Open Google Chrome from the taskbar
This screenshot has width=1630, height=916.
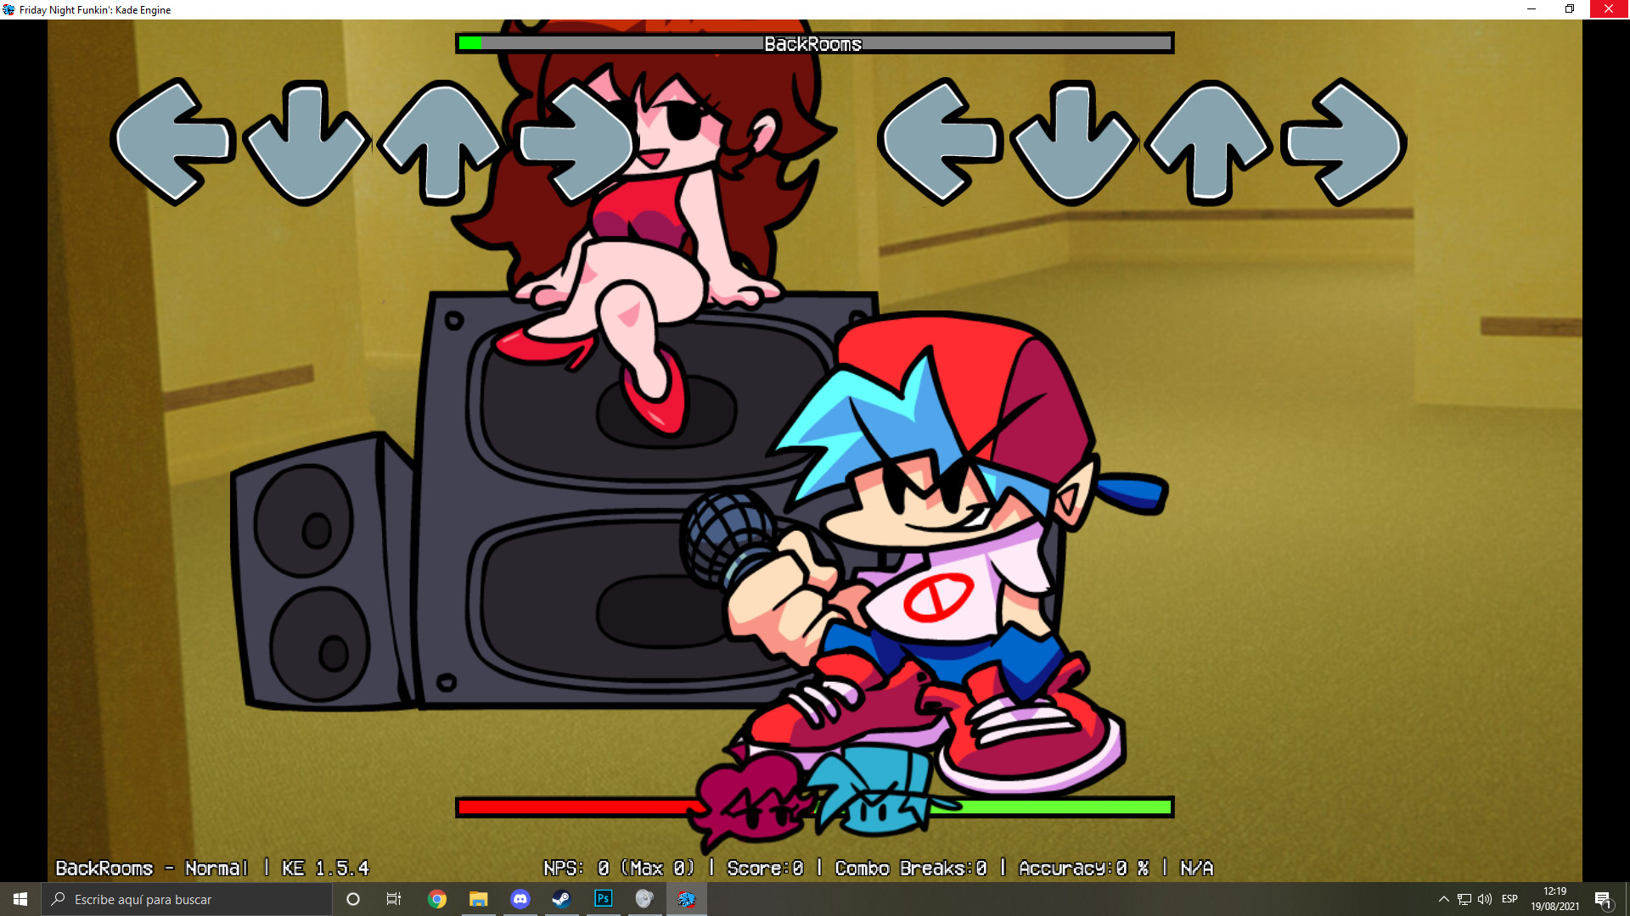pyautogui.click(x=437, y=899)
